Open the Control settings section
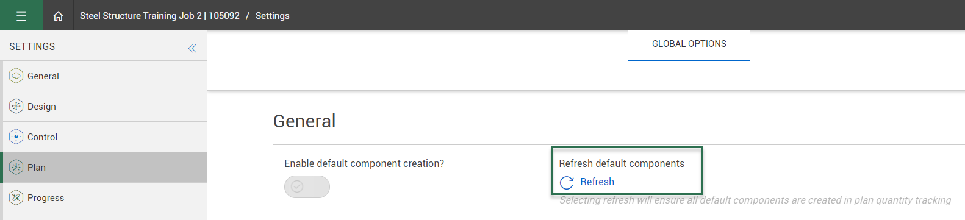 [105, 137]
